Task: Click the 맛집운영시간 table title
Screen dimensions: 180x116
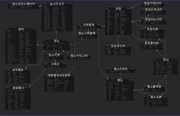Action: pyautogui.click(x=153, y=9)
